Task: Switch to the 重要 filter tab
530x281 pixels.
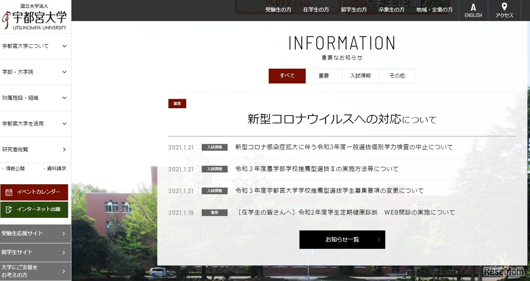Action: 324,76
